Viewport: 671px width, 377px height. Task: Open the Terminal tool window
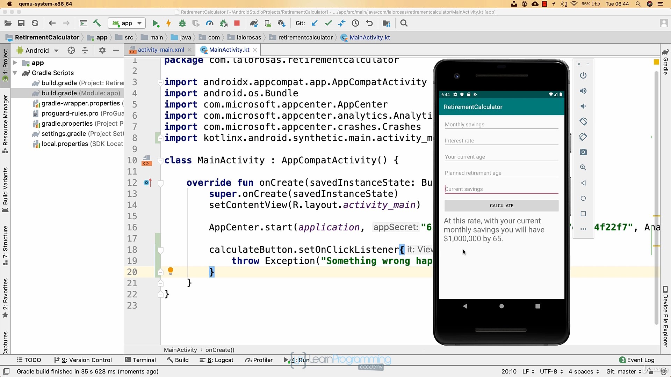(x=140, y=360)
